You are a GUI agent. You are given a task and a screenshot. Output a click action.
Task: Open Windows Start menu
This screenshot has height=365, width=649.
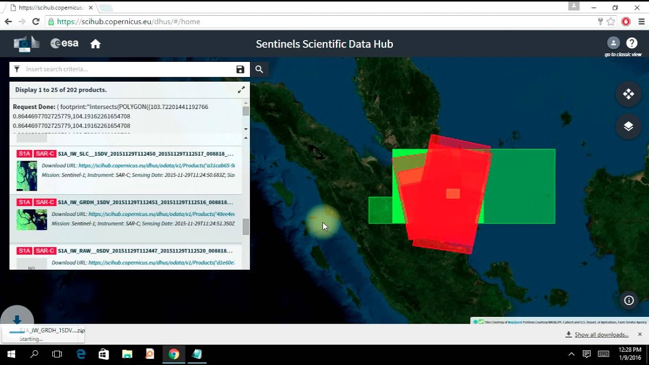point(11,354)
